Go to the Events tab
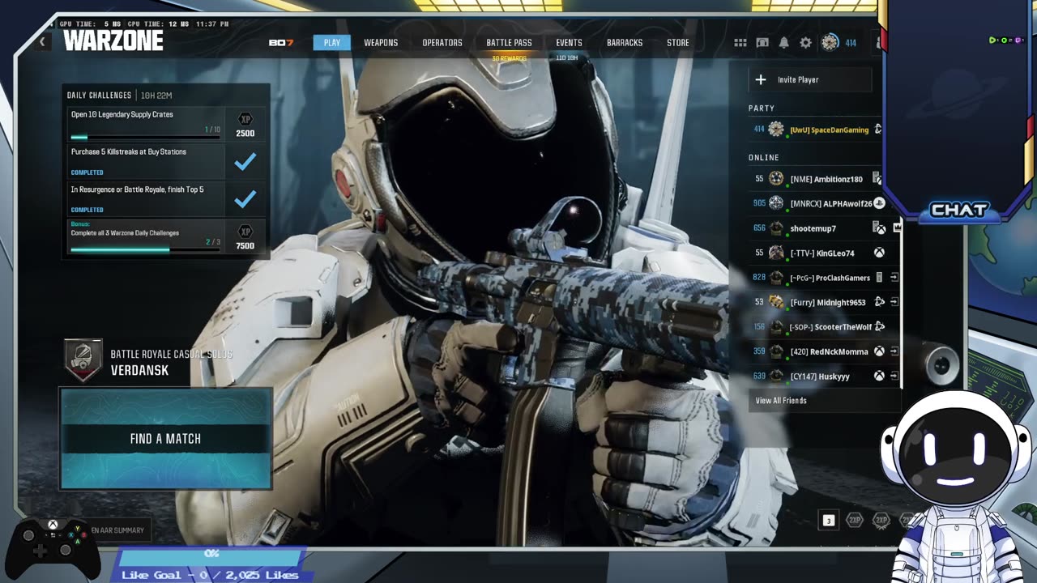The width and height of the screenshot is (1037, 583). click(x=569, y=43)
